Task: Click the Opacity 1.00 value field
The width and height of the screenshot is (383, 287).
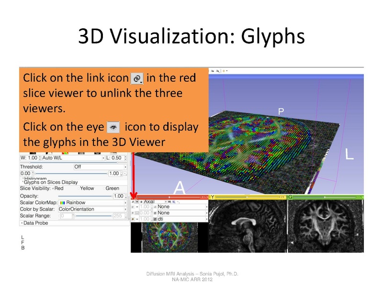Action: pos(120,196)
